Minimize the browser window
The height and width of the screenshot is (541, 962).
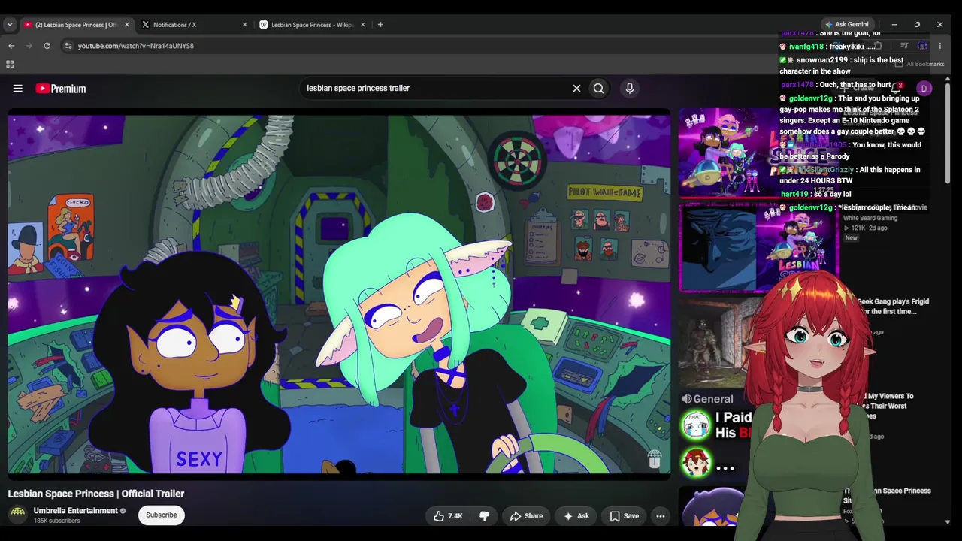(x=894, y=25)
